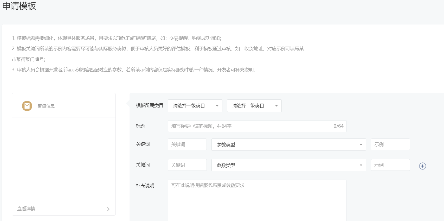Click the shopping bag avatar icon
The width and height of the screenshot is (444, 221).
pyautogui.click(x=27, y=106)
